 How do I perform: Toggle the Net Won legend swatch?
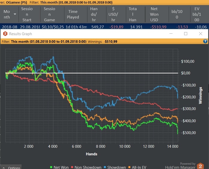[x=51, y=167]
